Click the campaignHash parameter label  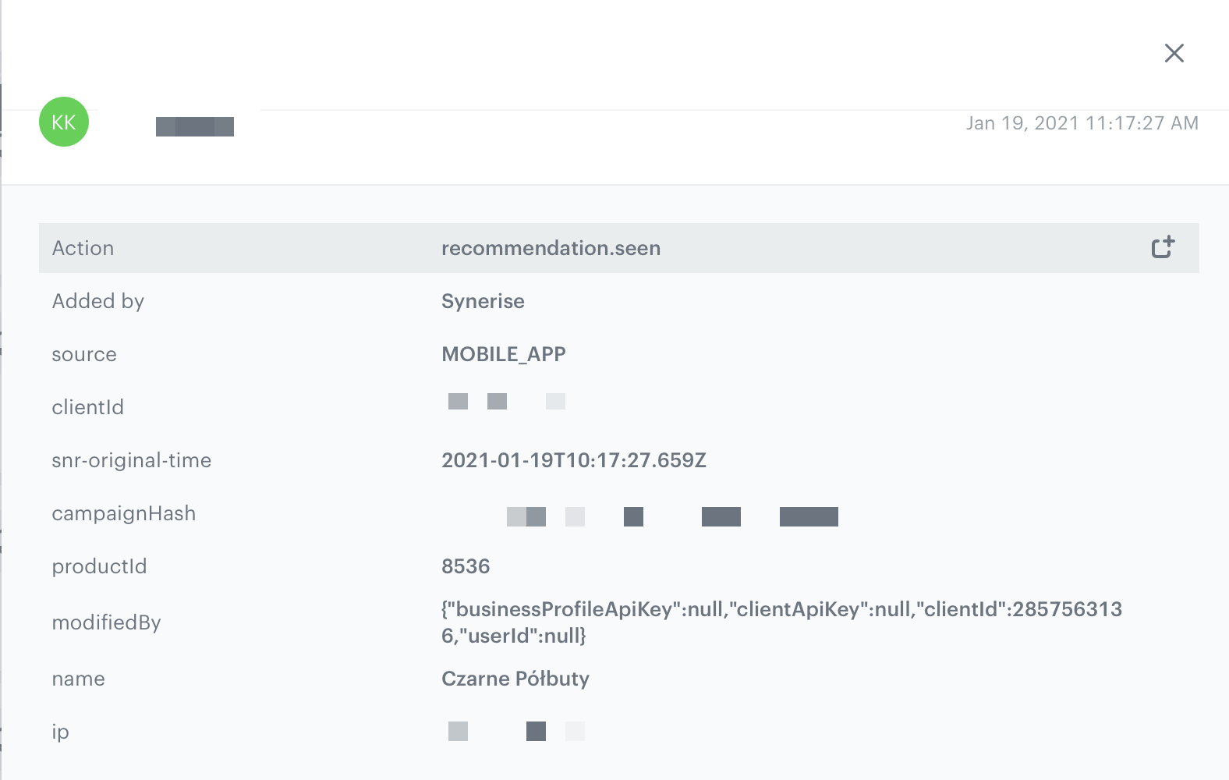[x=123, y=513]
